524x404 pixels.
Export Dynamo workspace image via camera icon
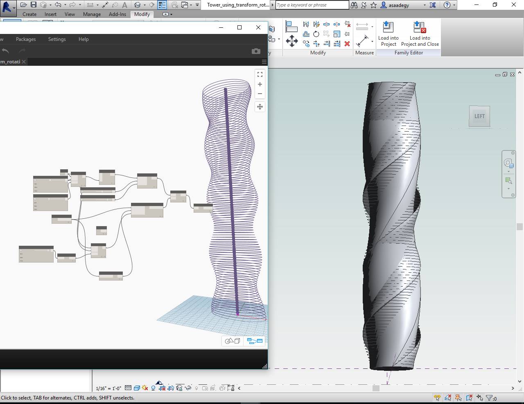(256, 51)
